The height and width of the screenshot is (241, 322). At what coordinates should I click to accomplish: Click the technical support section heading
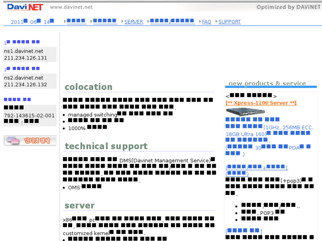106,146
